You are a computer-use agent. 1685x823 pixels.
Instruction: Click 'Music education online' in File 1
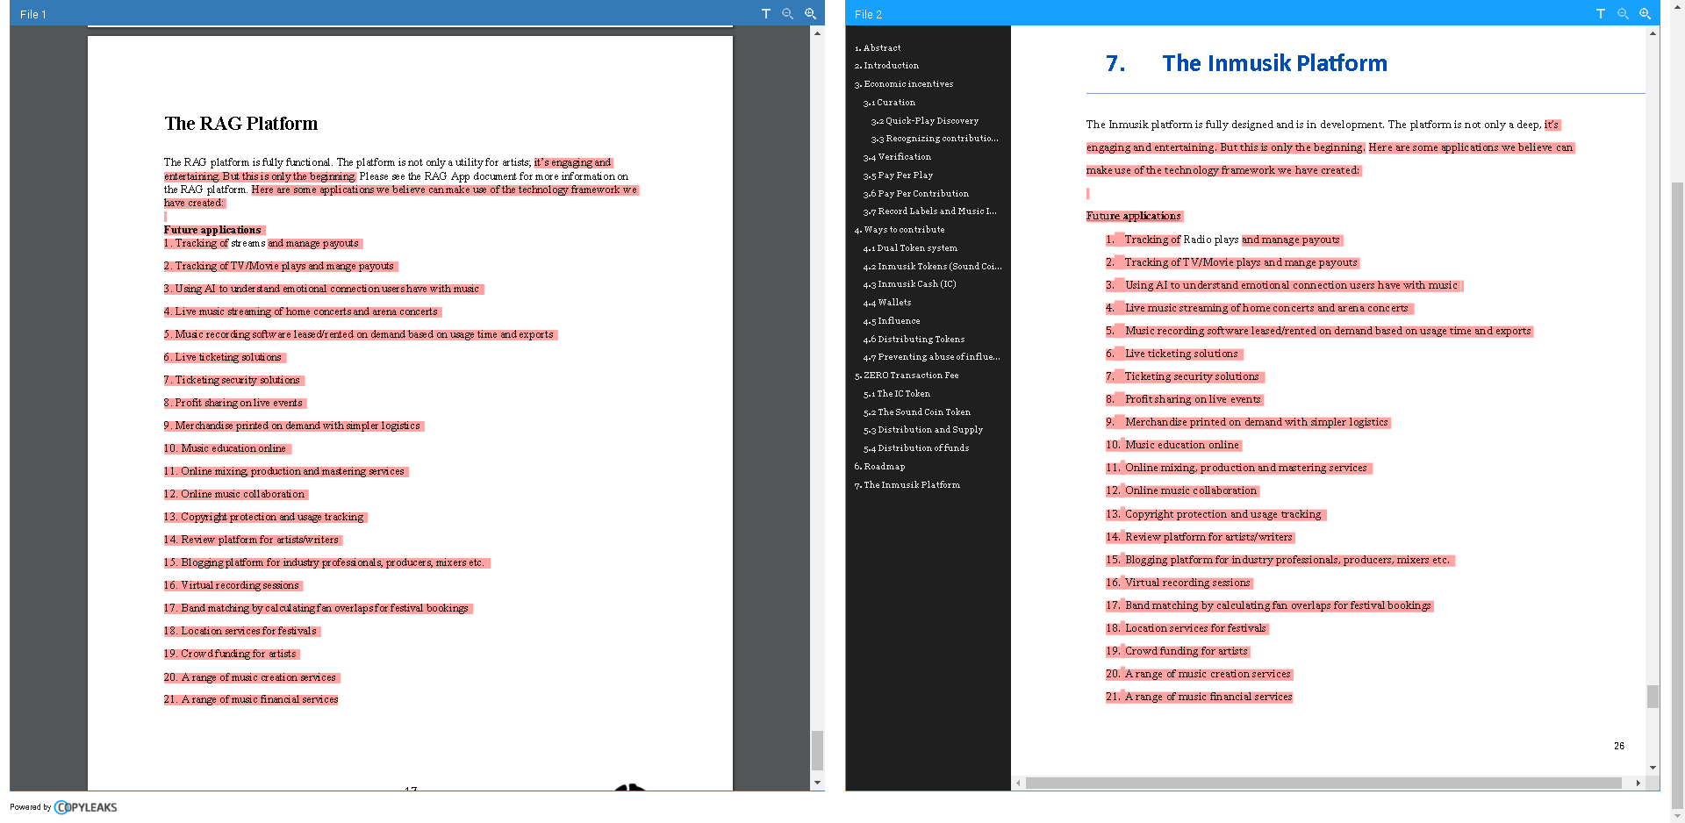(x=233, y=448)
